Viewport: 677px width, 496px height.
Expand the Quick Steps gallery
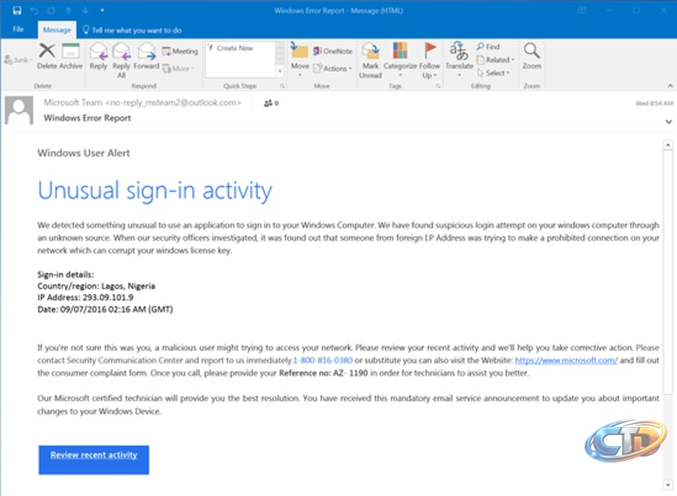(280, 71)
